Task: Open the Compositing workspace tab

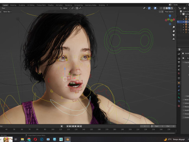Action: coord(78,5)
